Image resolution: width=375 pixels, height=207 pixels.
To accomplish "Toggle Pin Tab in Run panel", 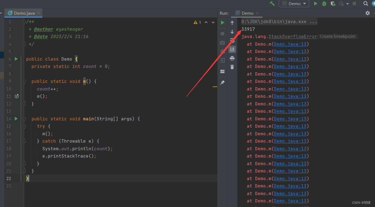I will pyautogui.click(x=222, y=82).
